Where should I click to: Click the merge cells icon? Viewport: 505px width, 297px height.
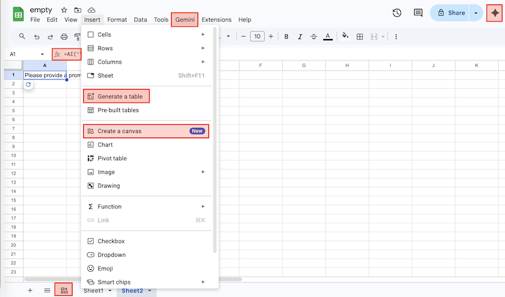tap(374, 37)
